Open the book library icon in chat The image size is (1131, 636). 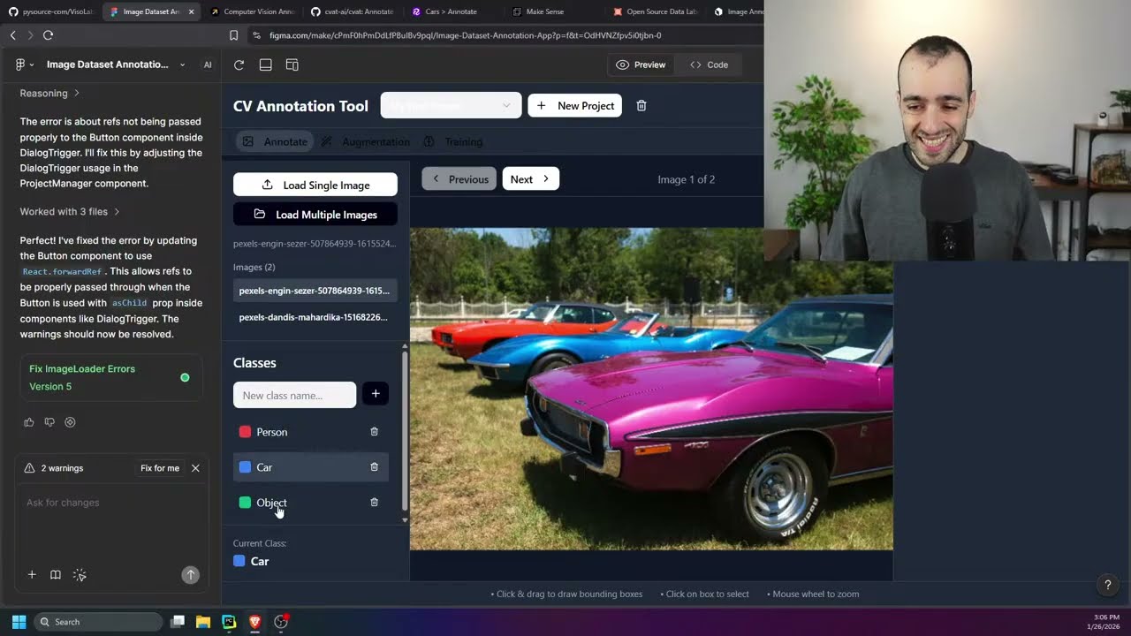[x=56, y=575]
